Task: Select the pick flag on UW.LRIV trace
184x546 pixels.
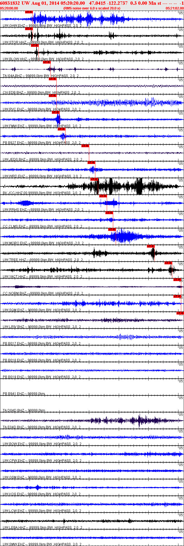Action: 180,313
